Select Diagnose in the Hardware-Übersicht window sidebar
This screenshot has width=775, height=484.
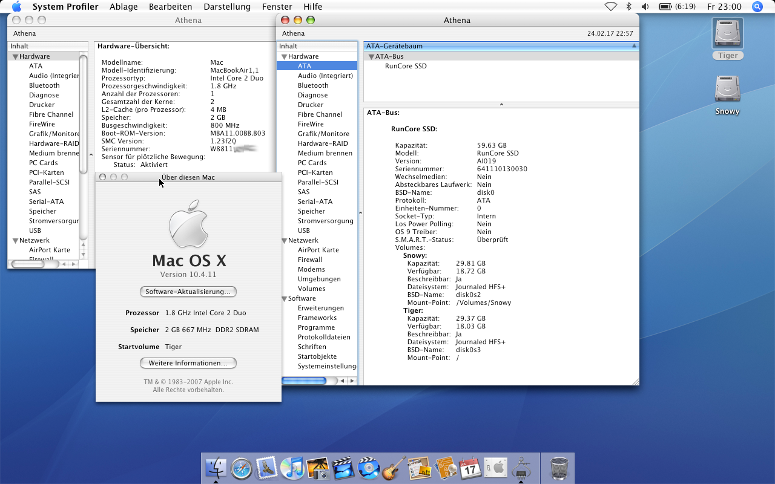click(44, 95)
